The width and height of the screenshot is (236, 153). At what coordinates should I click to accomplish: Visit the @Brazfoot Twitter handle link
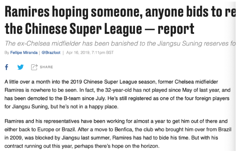pyautogui.click(x=51, y=52)
